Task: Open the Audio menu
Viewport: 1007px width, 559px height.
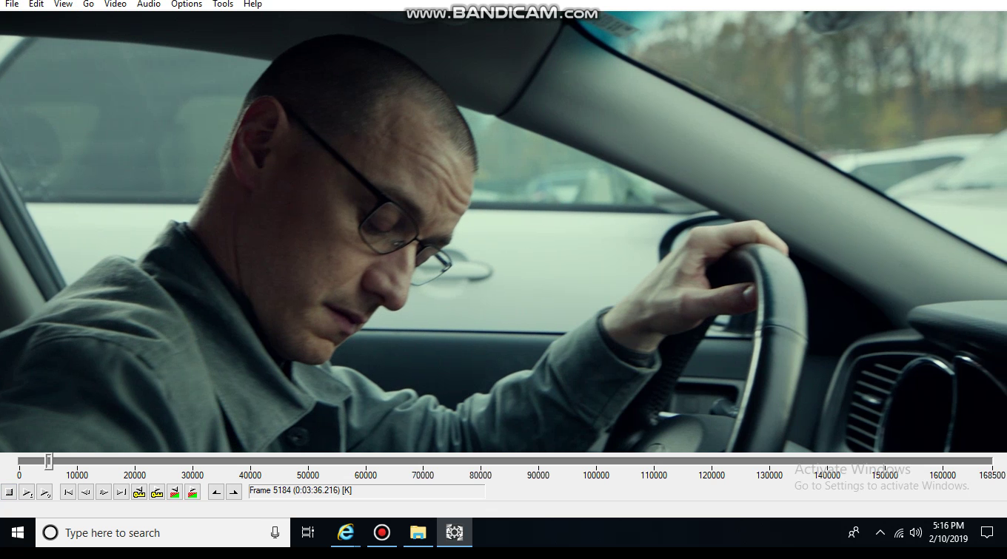Action: point(149,4)
